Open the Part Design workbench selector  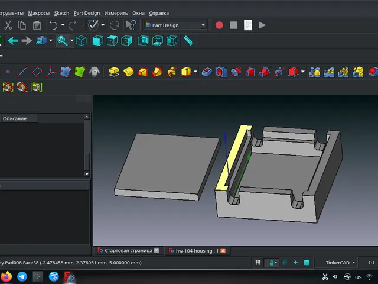coord(175,25)
